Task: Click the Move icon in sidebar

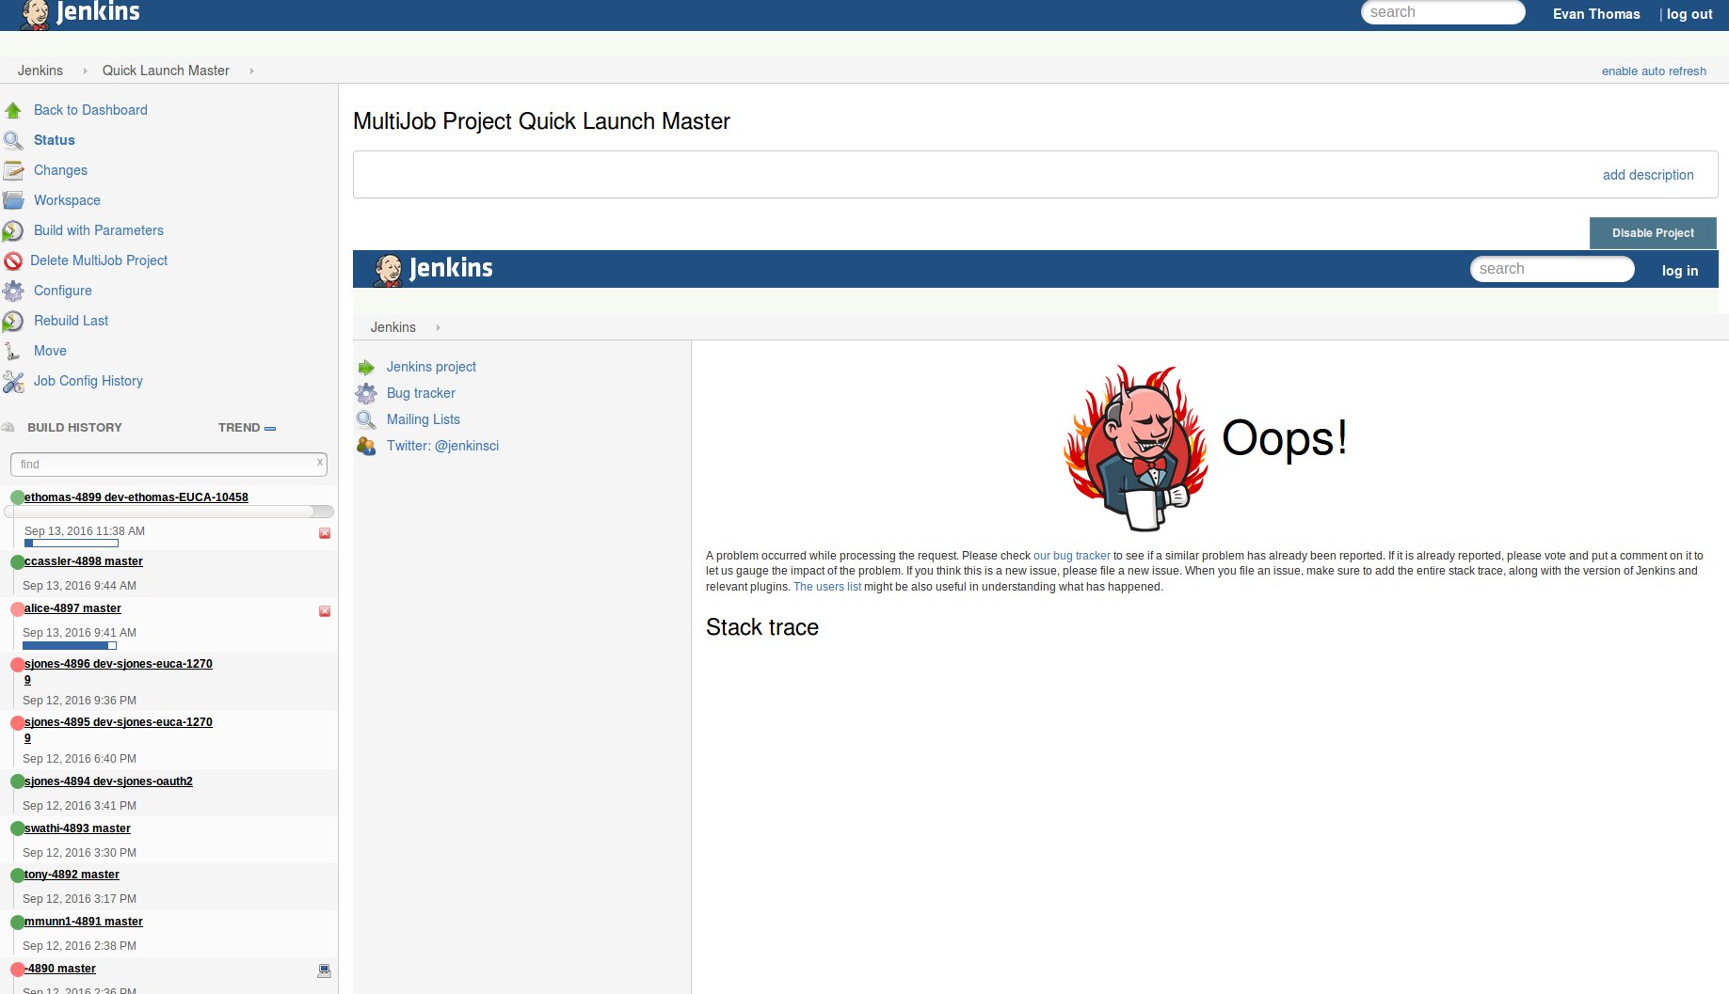Action: point(13,351)
